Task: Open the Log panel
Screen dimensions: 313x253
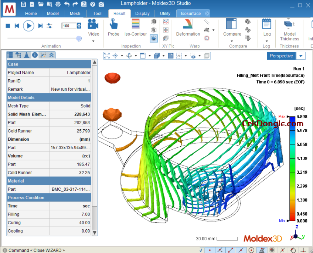Action: tap(267, 26)
